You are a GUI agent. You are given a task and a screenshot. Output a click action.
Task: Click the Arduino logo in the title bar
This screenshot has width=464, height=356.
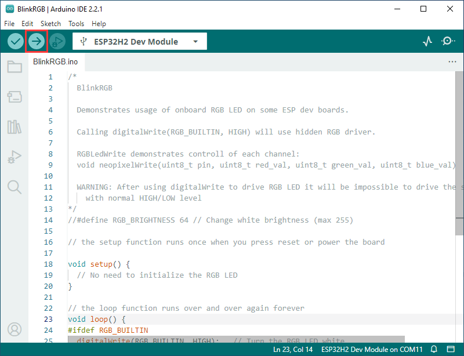click(x=10, y=9)
